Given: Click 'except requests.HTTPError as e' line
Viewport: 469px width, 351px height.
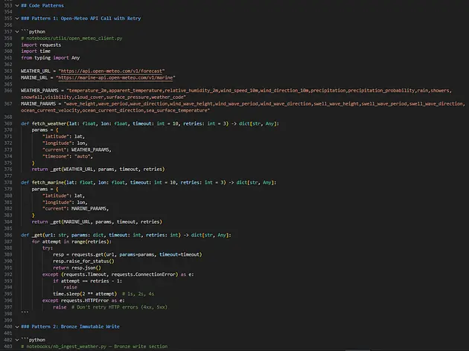Looking at the screenshot, I should 83,300.
